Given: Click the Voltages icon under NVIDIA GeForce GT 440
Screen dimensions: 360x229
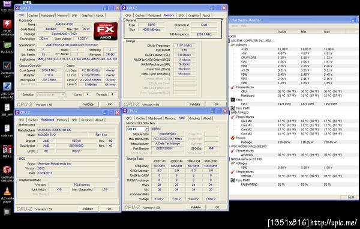Looking at the screenshot, I should click(x=233, y=163).
